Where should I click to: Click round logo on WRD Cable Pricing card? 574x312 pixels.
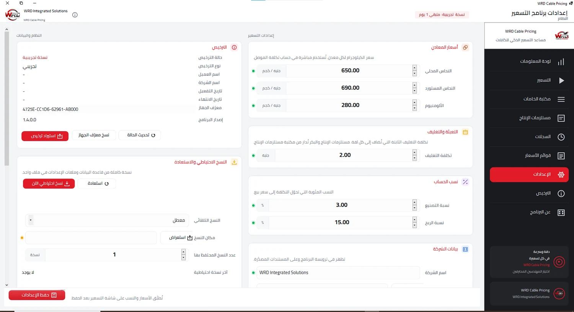(559, 293)
